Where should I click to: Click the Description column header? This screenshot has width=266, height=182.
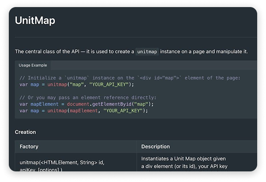coord(155,146)
